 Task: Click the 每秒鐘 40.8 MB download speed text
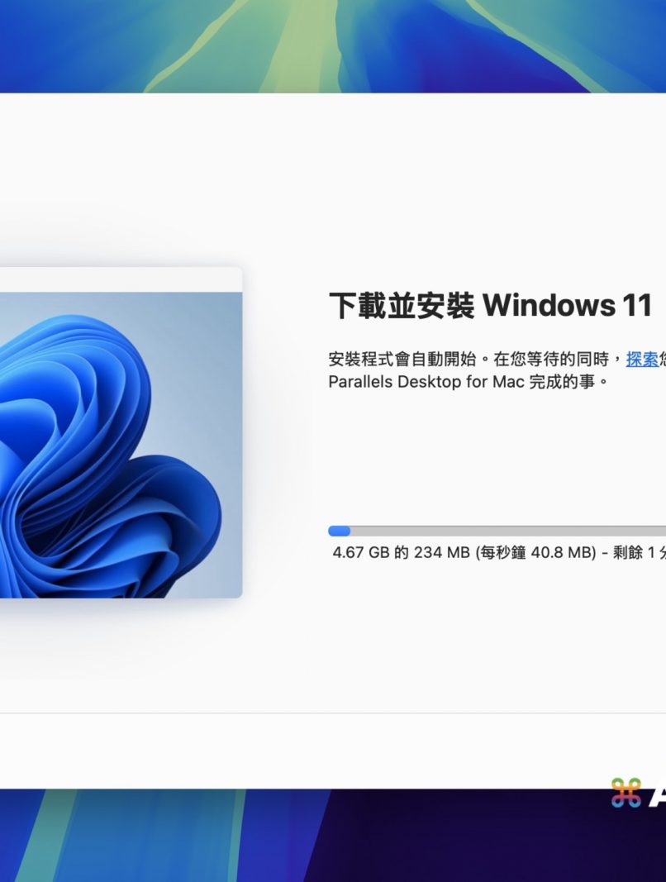pyautogui.click(x=535, y=552)
